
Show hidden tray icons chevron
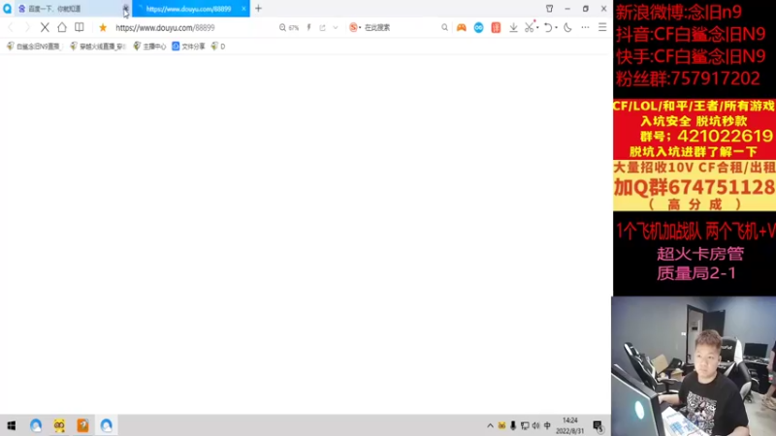pos(490,425)
